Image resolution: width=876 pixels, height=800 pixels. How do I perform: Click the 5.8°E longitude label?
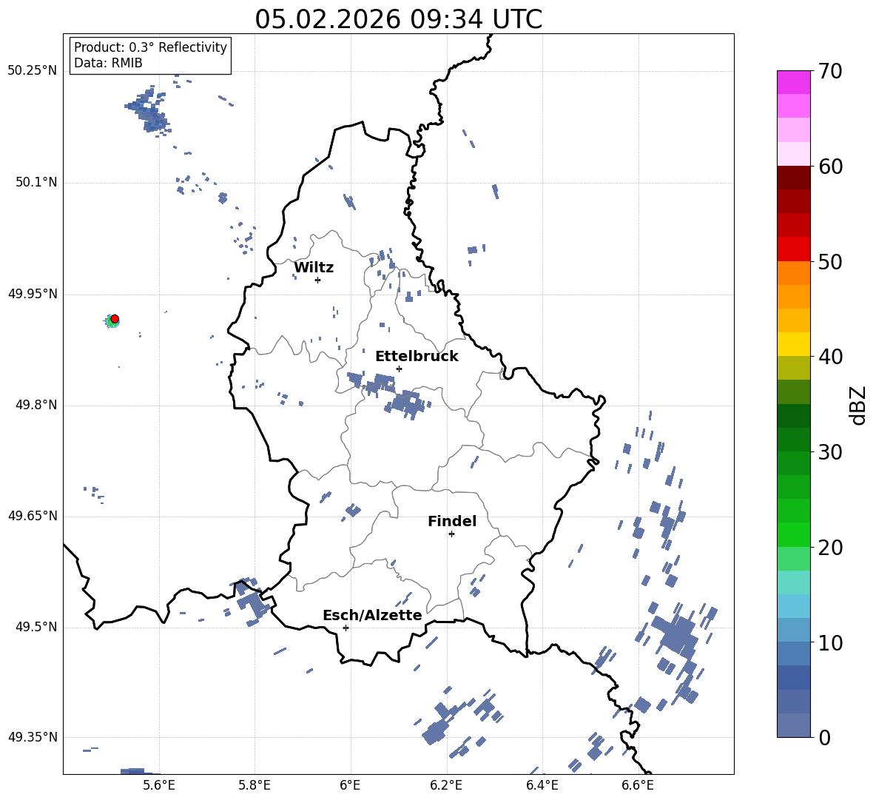point(255,785)
